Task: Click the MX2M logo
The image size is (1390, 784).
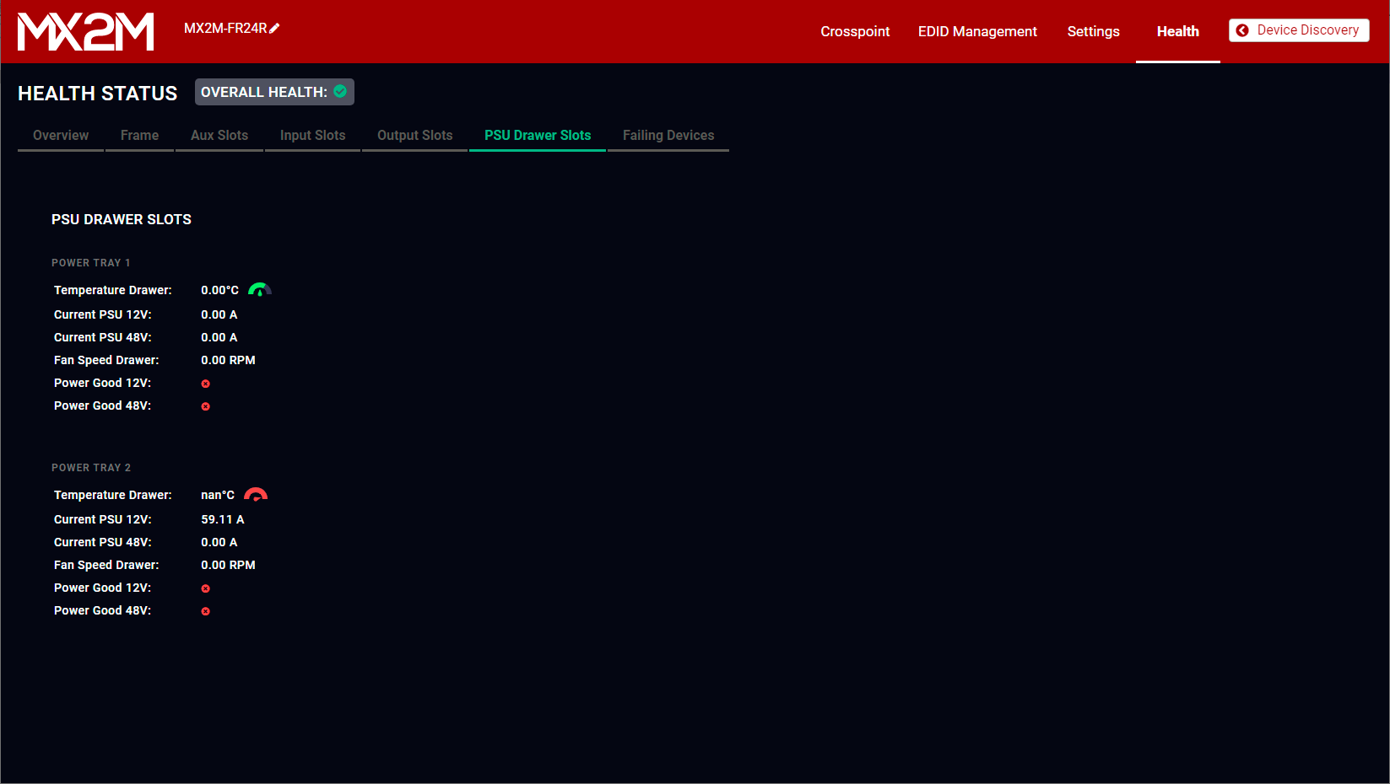Action: [x=86, y=31]
